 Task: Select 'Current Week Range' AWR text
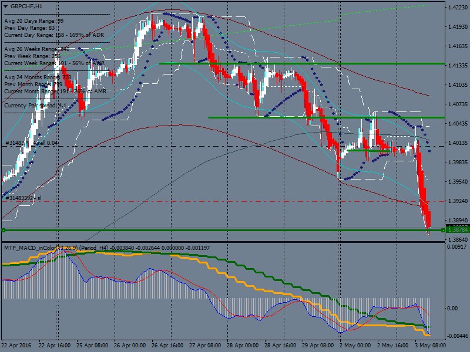[x=54, y=63]
